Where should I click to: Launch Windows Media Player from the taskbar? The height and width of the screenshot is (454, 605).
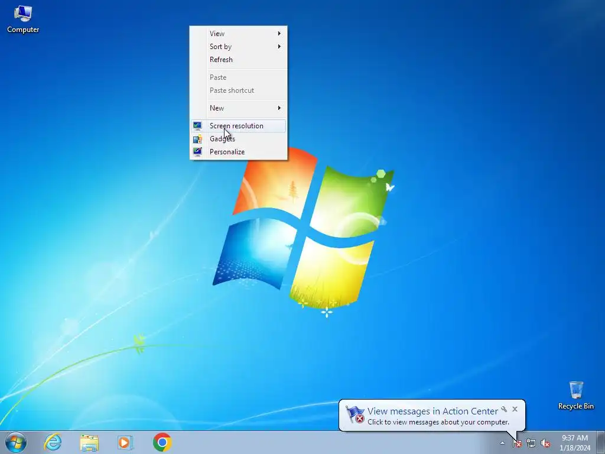pos(125,442)
